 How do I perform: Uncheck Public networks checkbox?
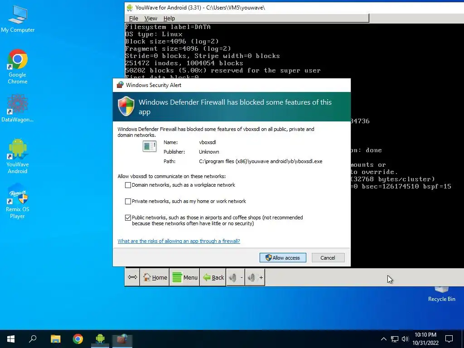coord(128,217)
